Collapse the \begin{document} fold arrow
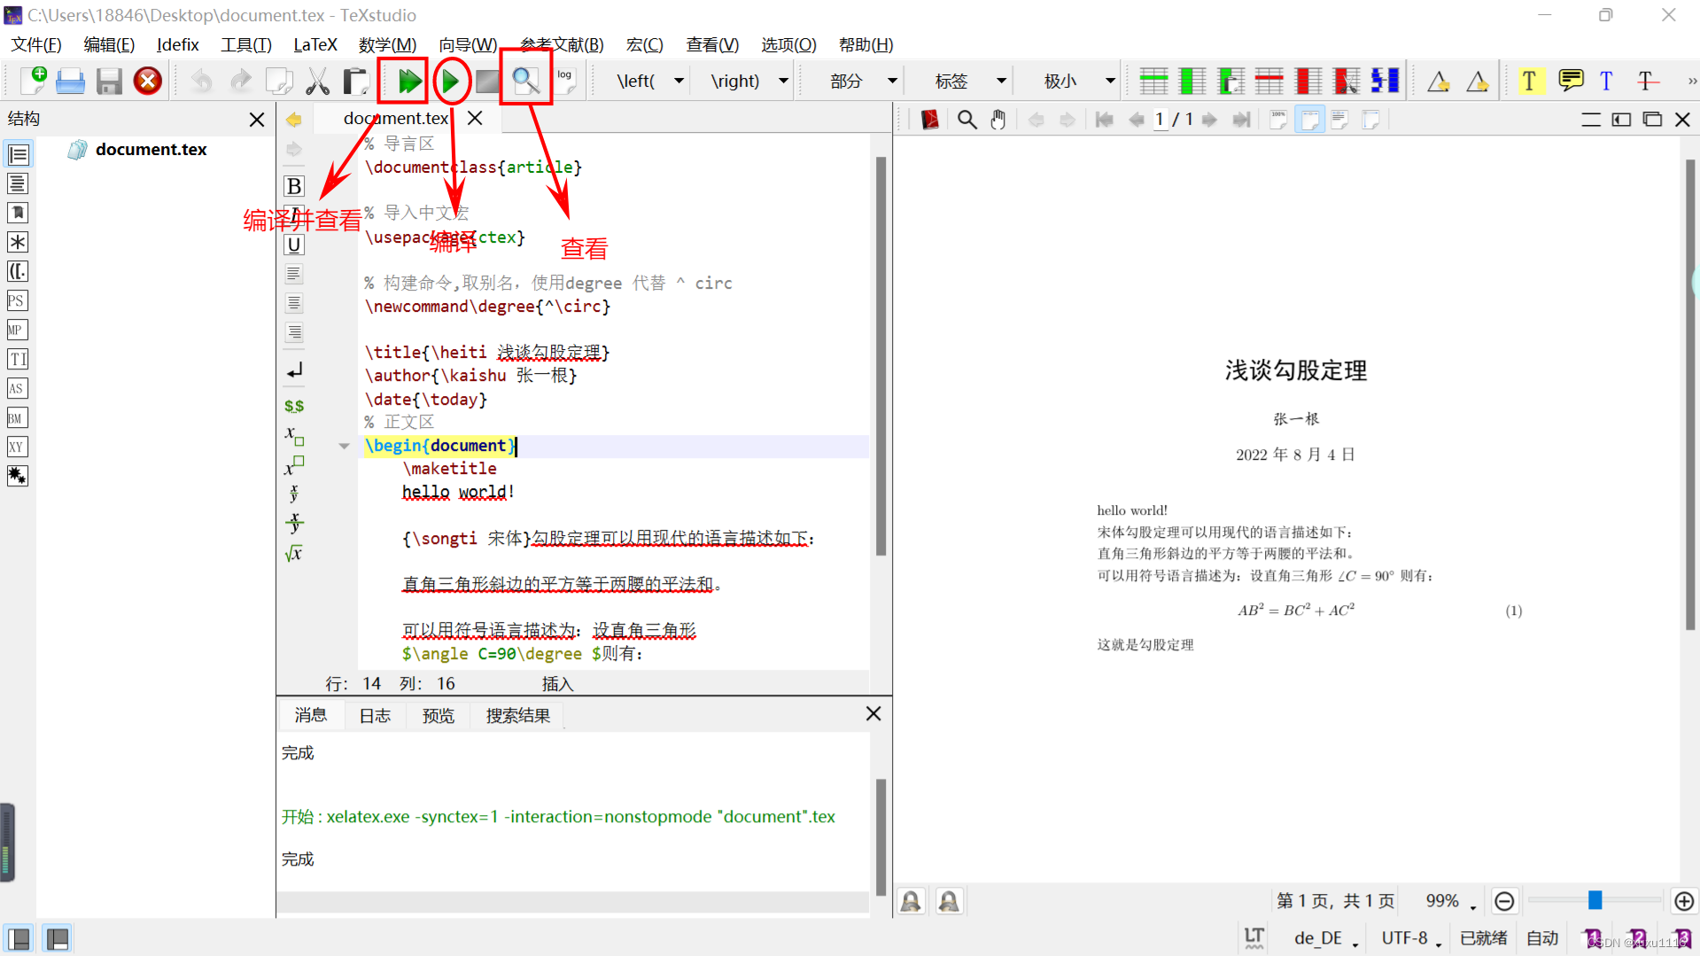Image resolution: width=1700 pixels, height=956 pixels. (344, 447)
